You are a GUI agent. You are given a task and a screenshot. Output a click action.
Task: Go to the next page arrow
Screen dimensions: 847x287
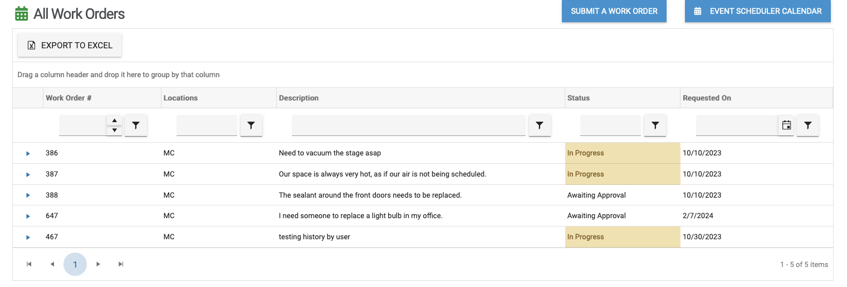tap(98, 264)
